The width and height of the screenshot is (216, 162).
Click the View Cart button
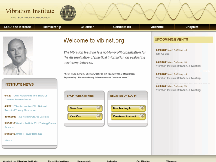pos(85,116)
